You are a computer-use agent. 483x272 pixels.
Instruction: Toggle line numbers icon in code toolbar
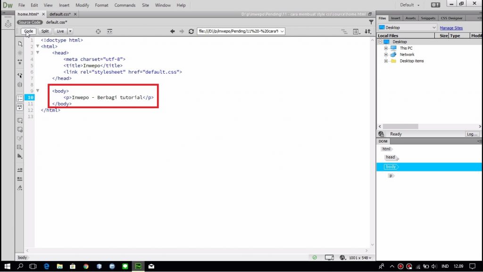click(20, 98)
